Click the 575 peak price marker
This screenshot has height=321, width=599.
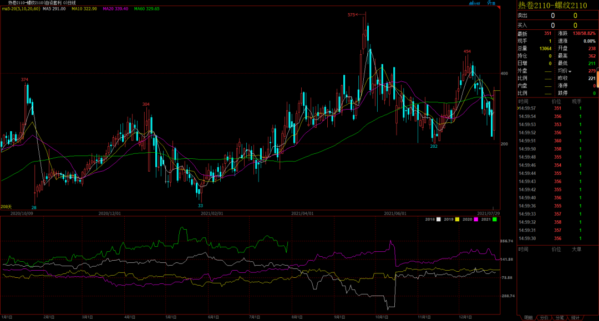tap(351, 15)
